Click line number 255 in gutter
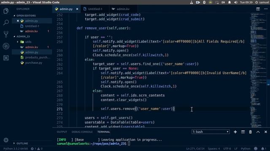 click(59, 28)
